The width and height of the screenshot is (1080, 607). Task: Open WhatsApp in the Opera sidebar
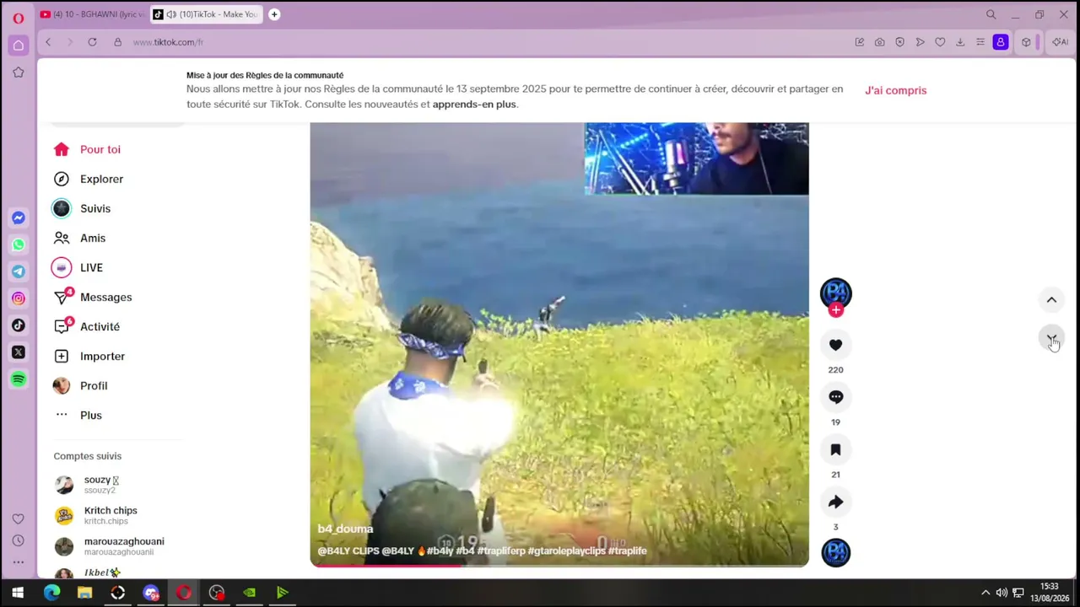[x=18, y=244]
